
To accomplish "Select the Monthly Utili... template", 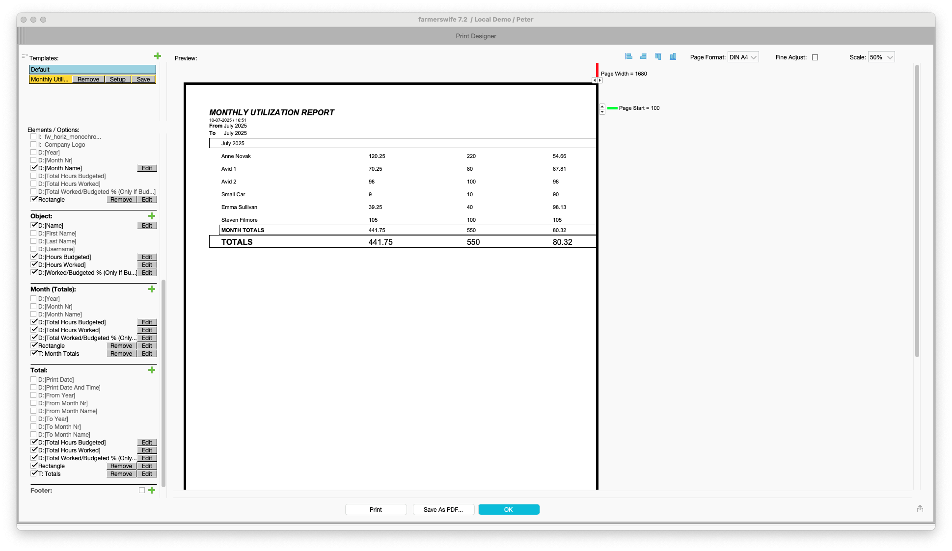I will pos(50,79).
